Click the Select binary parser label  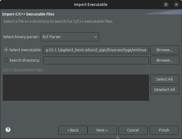(x=21, y=37)
